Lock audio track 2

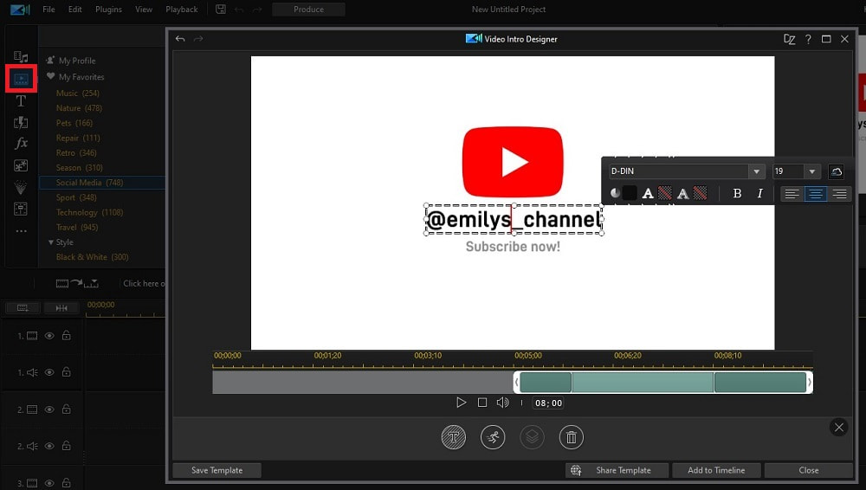(x=67, y=445)
